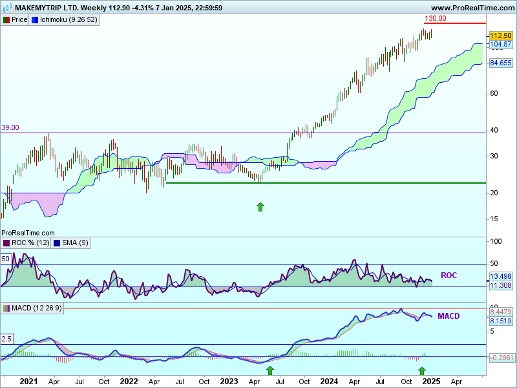Select the 8.4479 MACD value label

click(501, 312)
